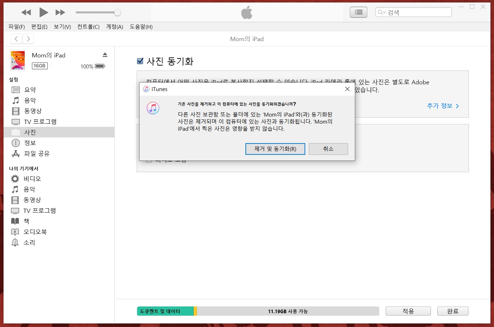Screen dimensions: 494x327
Task: Click the rewind playback button
Action: click(26, 12)
